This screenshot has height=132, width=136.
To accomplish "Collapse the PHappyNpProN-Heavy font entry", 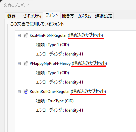I will pos(19,64).
